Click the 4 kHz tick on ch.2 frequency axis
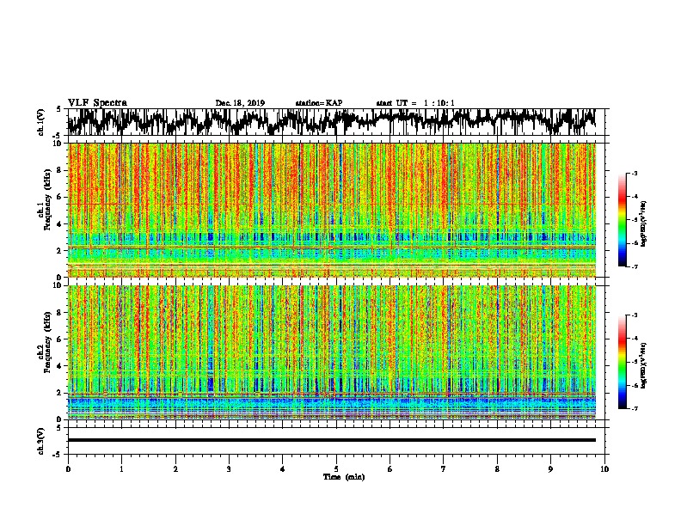This screenshot has width=681, height=526. tap(59, 366)
